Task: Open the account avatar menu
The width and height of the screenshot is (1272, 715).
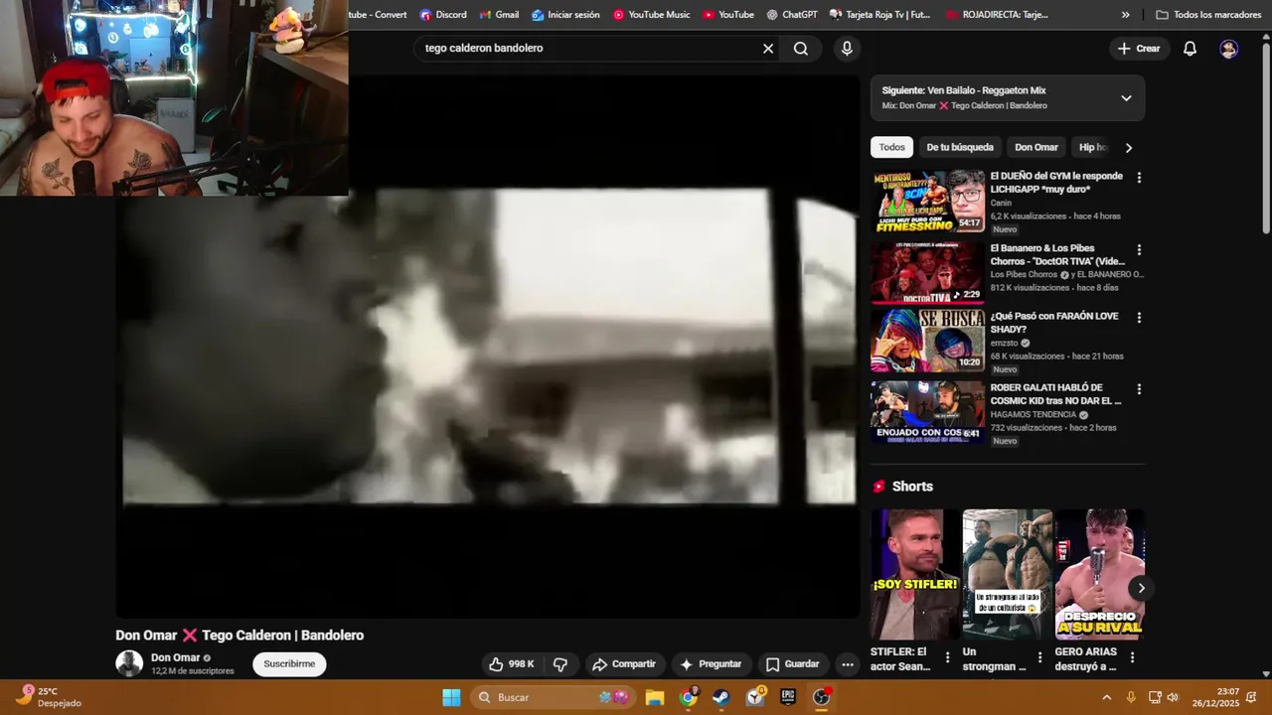Action: [x=1229, y=49]
